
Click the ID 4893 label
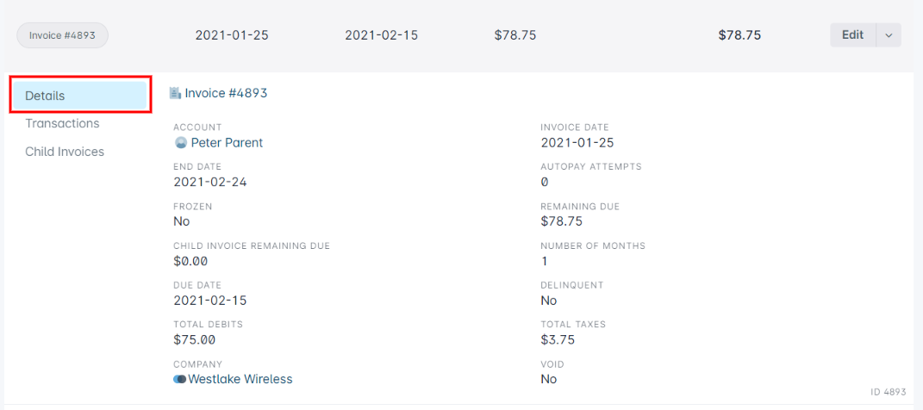(889, 392)
